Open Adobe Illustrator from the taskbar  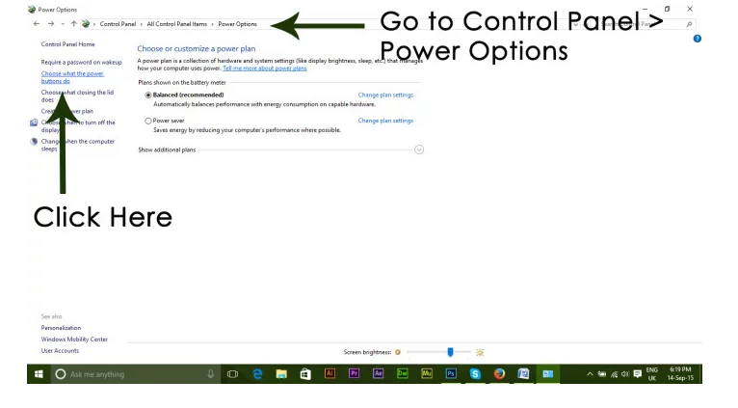tap(330, 374)
